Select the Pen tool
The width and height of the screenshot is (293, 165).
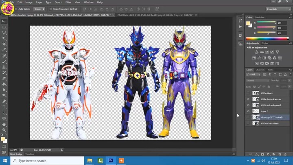4,101
